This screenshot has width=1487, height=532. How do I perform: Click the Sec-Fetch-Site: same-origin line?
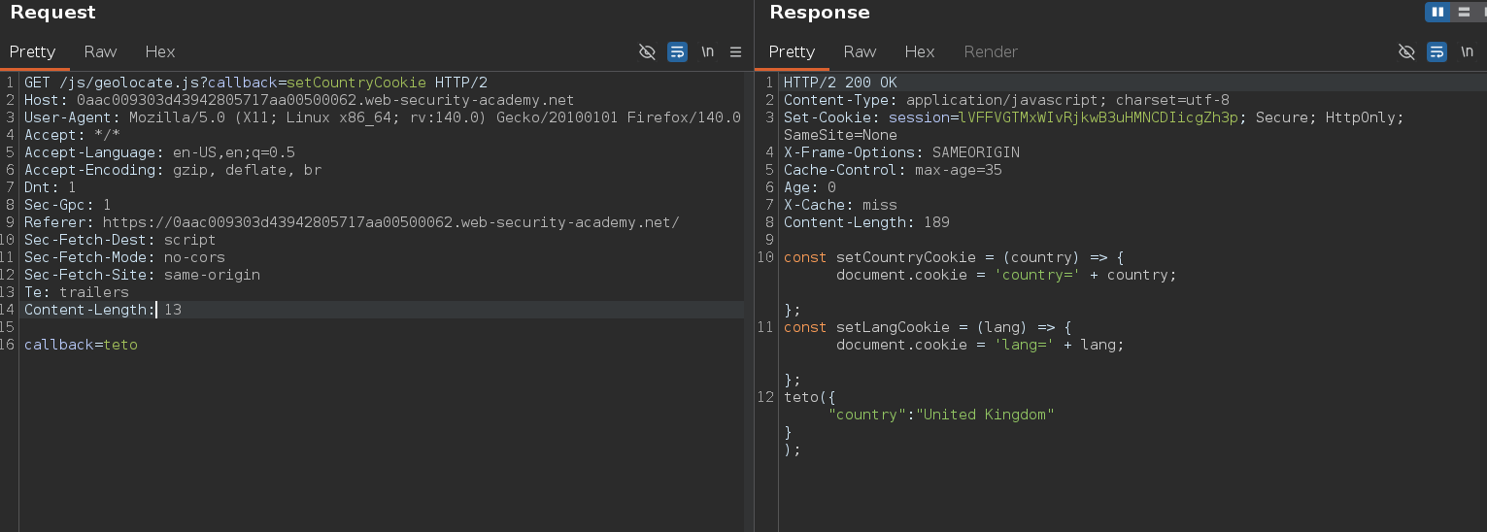pyautogui.click(x=143, y=275)
